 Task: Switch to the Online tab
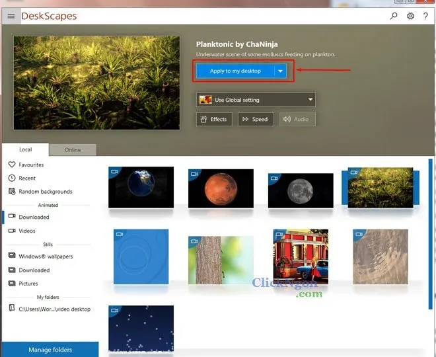point(73,150)
